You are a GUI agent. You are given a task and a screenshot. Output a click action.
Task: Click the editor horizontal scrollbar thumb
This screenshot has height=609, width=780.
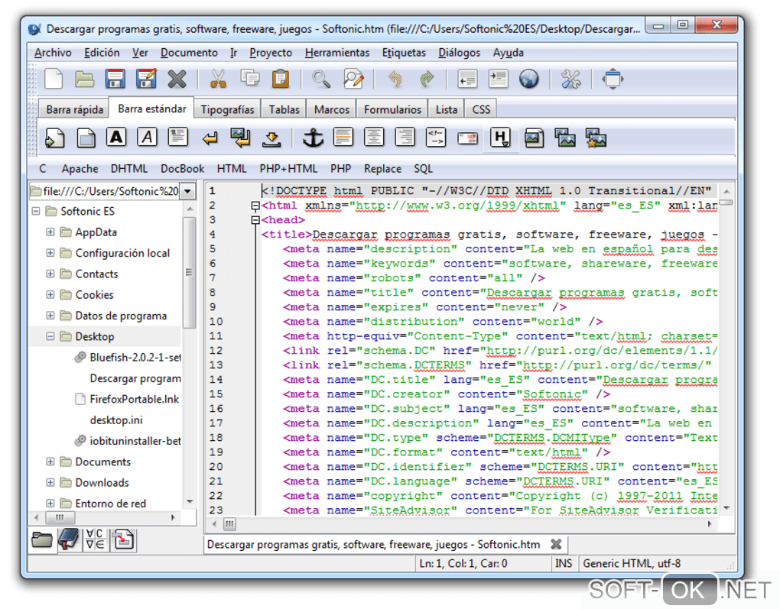point(229,523)
